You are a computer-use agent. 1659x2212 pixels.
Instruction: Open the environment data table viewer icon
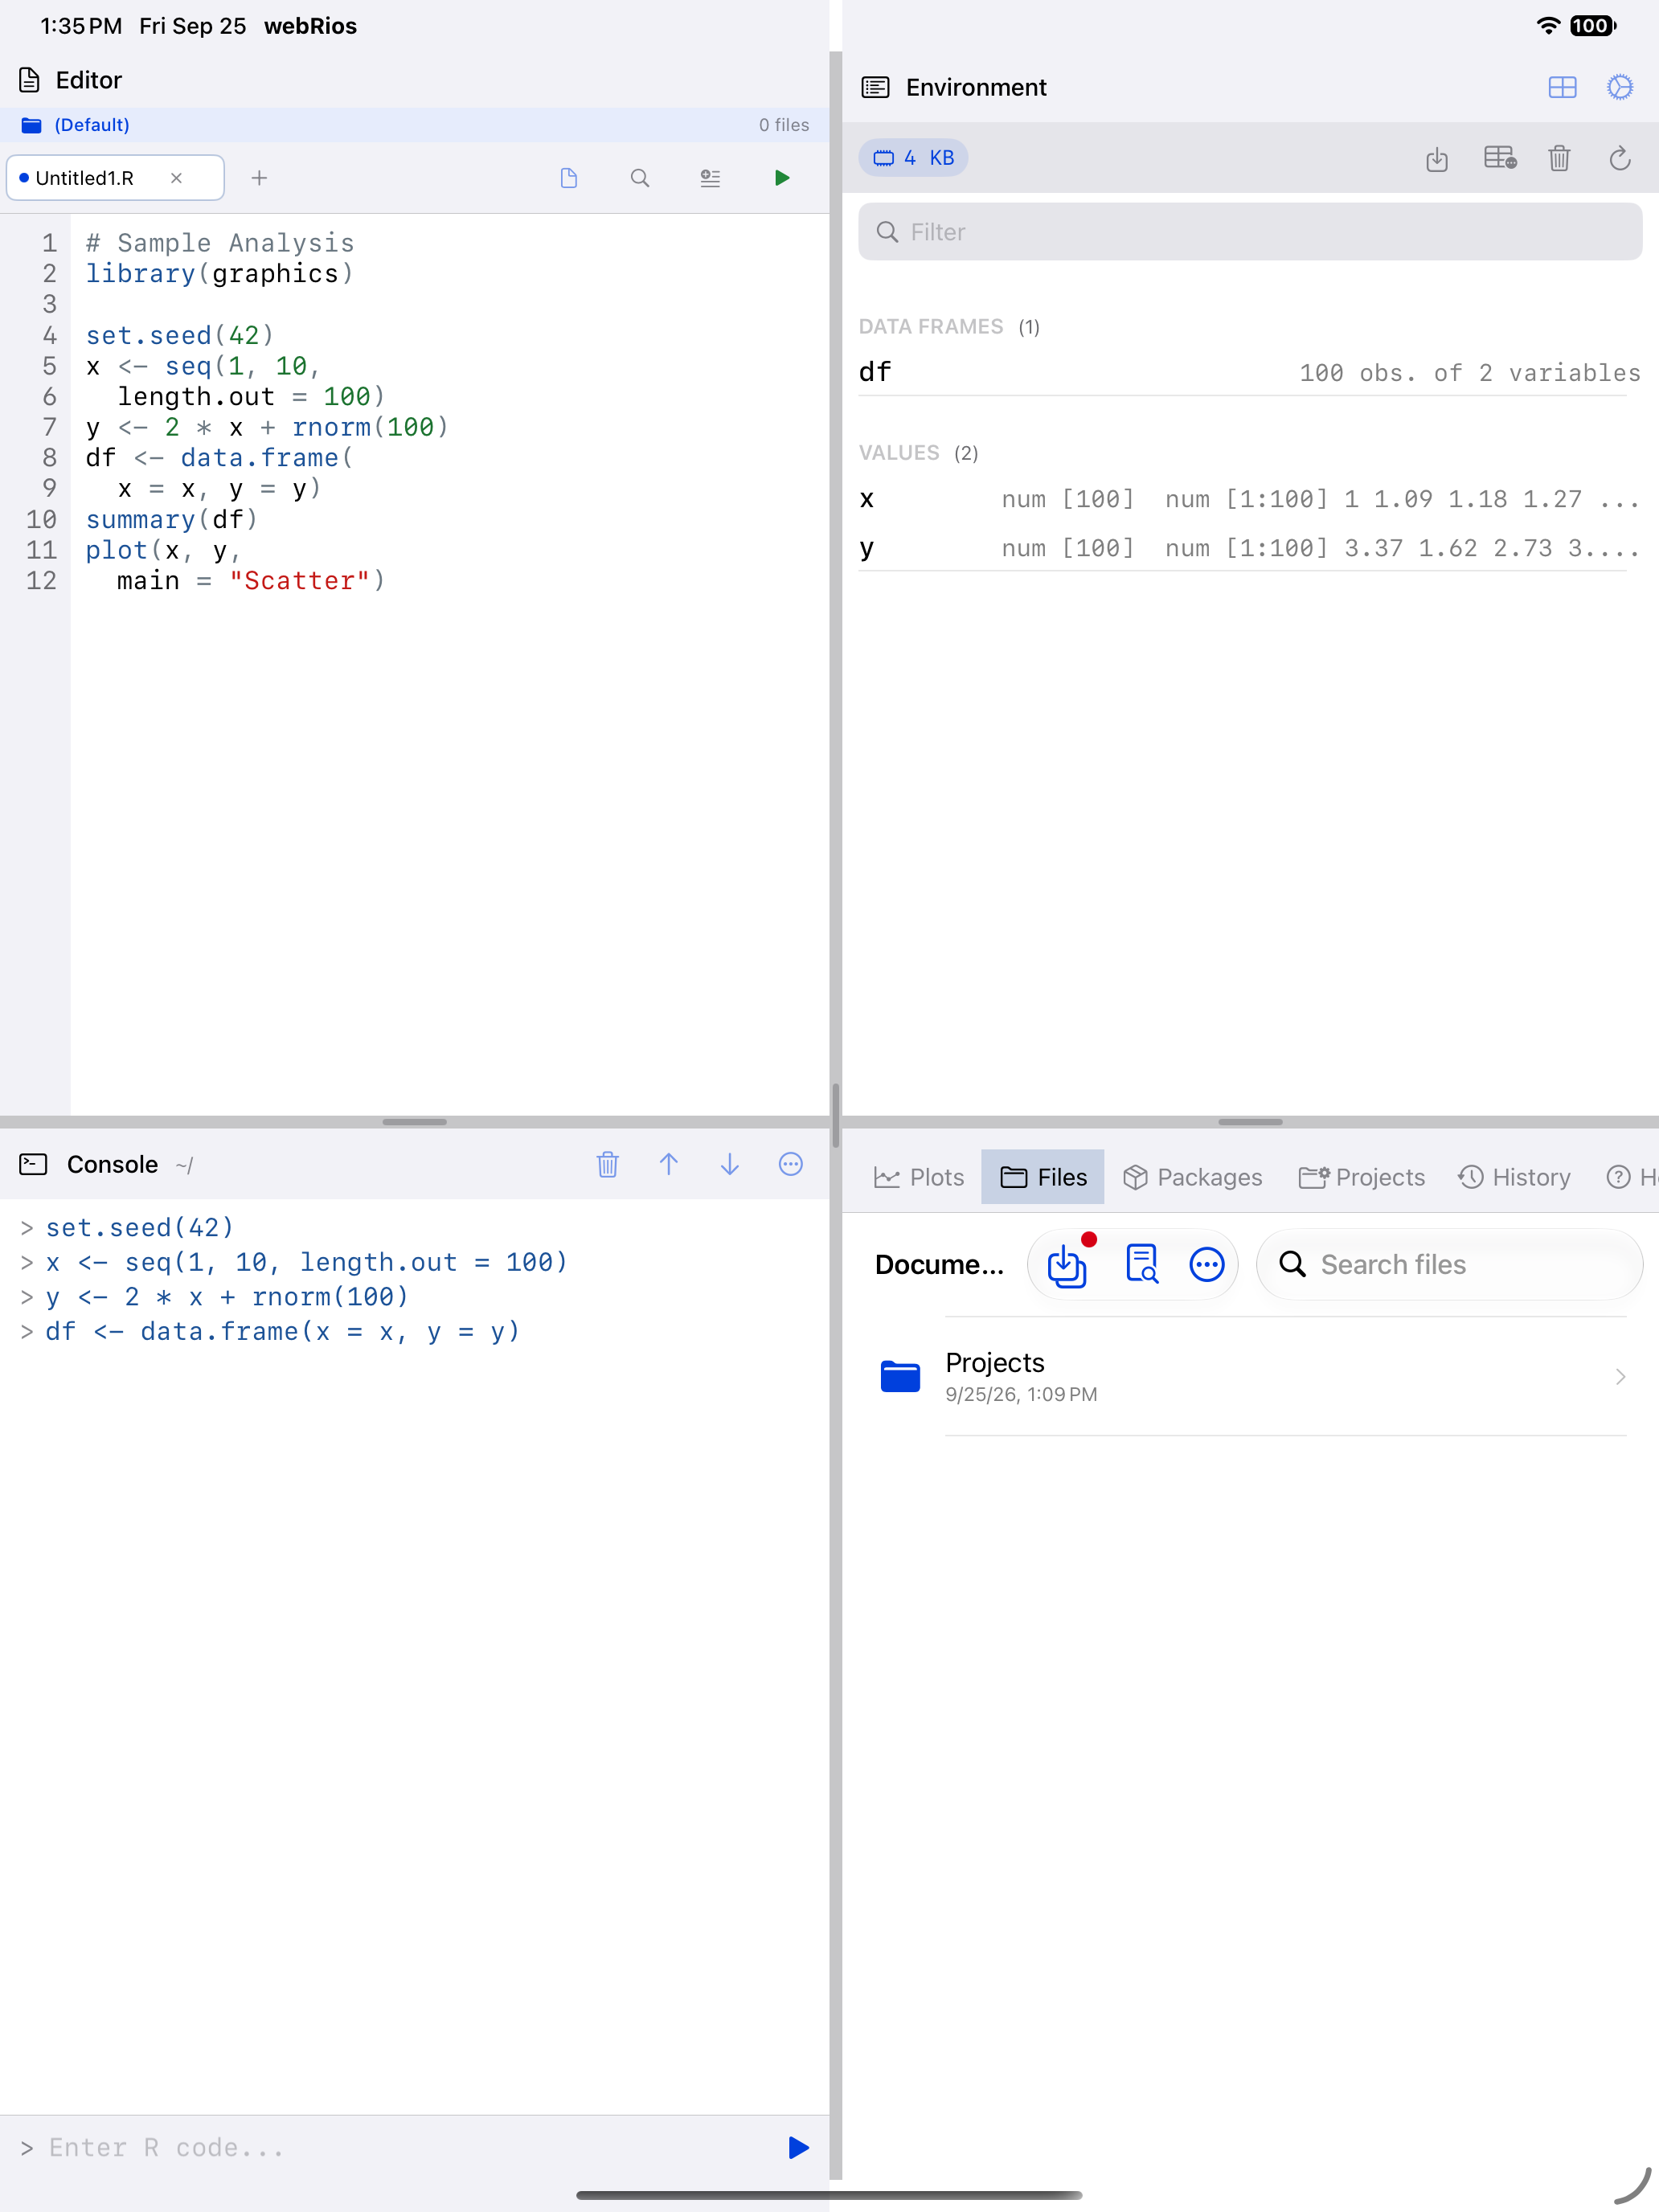[x=1500, y=158]
